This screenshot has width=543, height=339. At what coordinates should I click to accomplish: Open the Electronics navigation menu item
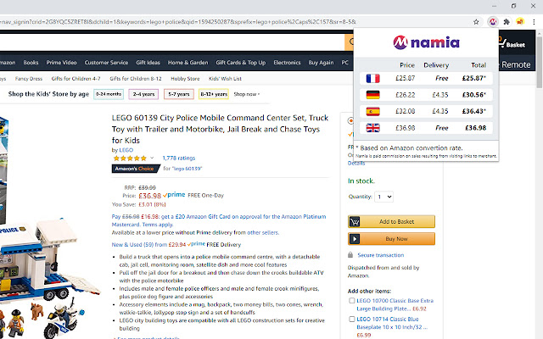tap(287, 63)
